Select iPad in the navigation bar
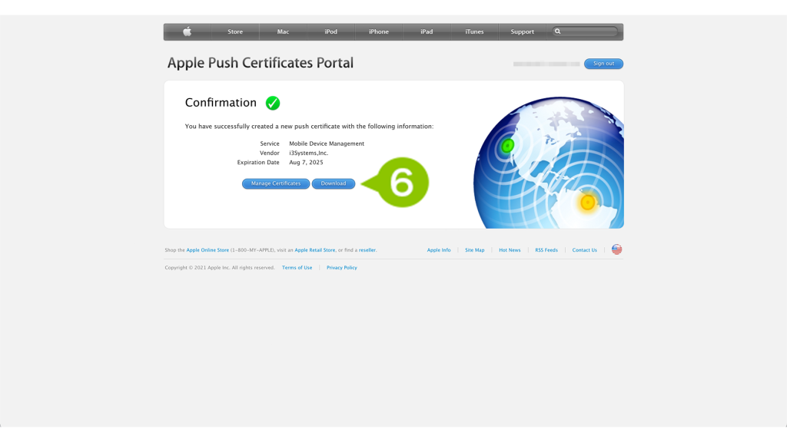This screenshot has width=787, height=442. tap(427, 31)
